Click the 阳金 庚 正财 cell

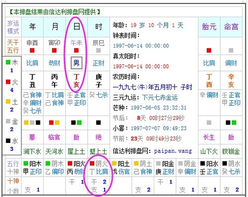[165, 168]
